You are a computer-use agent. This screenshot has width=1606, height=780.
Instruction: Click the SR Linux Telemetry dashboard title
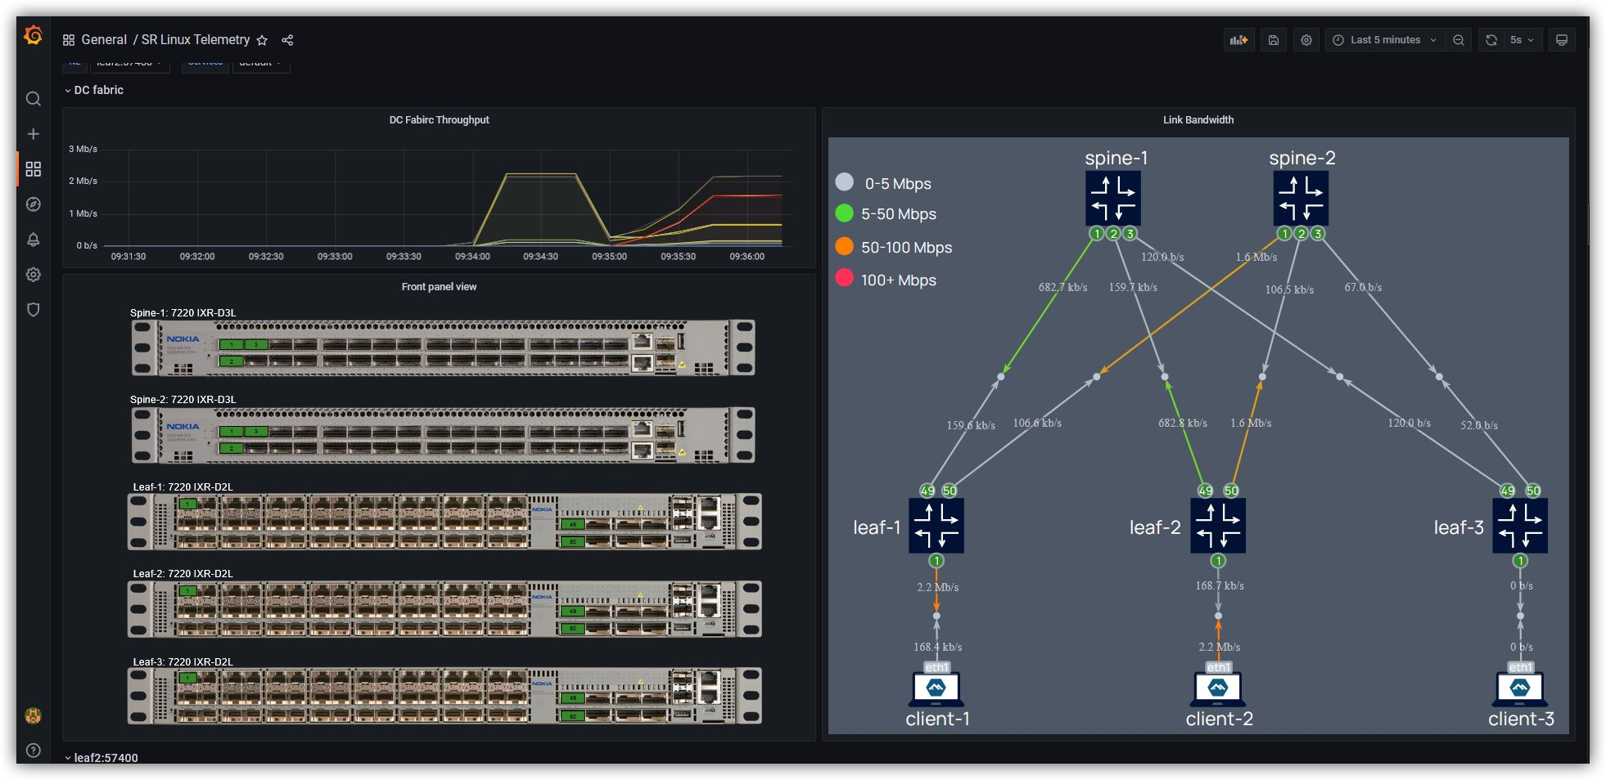pos(196,40)
